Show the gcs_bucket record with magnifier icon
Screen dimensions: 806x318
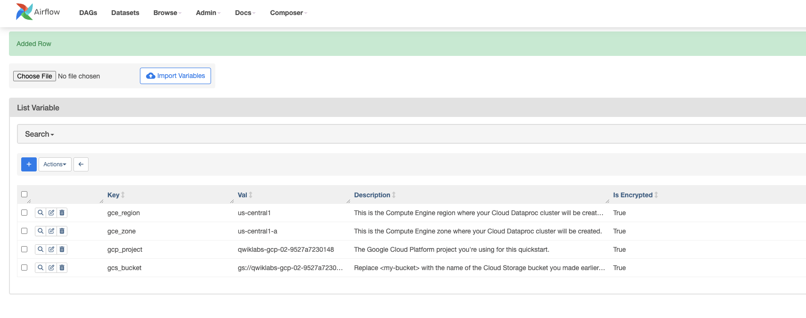[41, 268]
